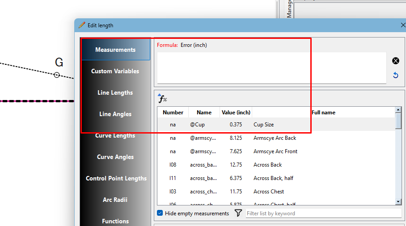406x226 pixels.
Task: Click inside the formula text box
Action: coord(271,67)
